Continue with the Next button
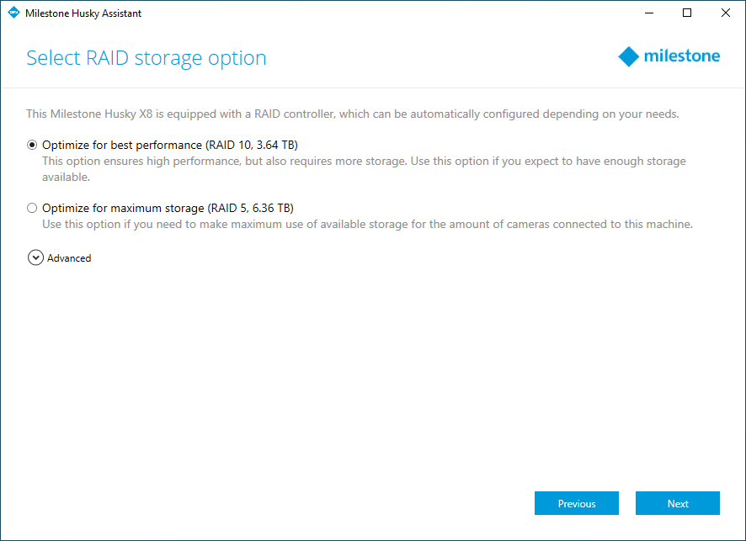 678,503
